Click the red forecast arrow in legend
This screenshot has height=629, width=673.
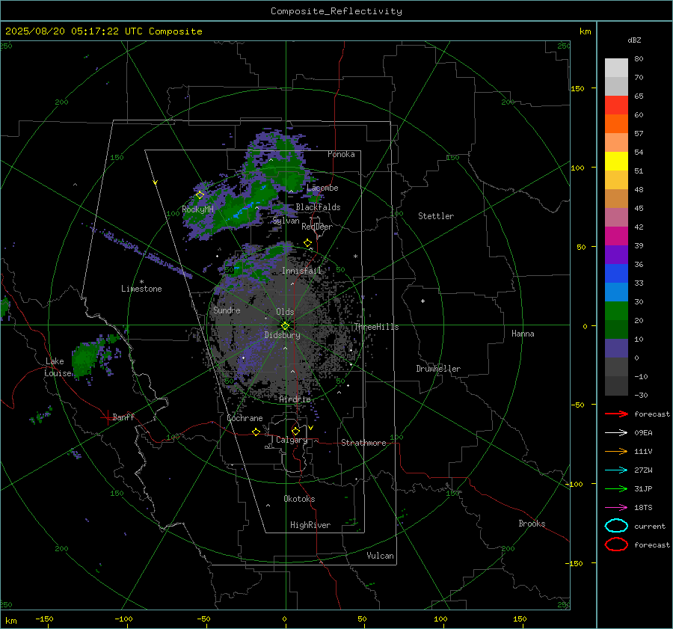(616, 414)
